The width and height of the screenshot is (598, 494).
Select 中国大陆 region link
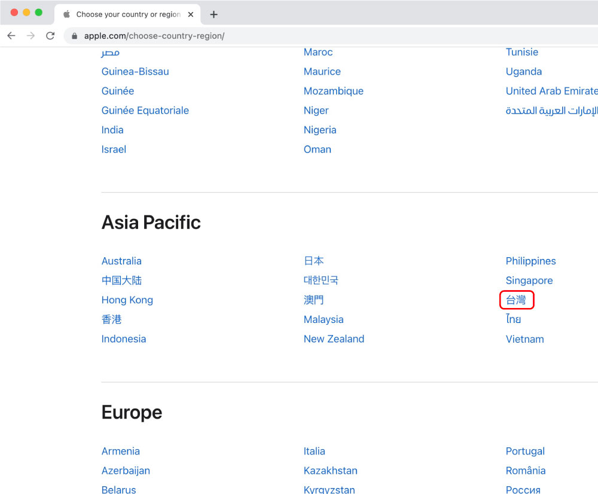[x=121, y=280]
